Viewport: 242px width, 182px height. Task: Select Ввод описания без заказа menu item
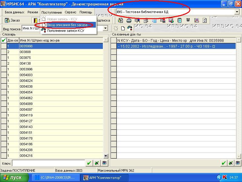pos(67,25)
